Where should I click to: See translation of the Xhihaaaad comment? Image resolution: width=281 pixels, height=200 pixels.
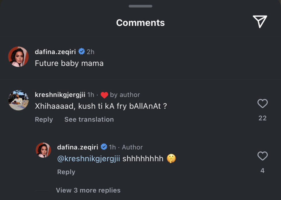pos(89,119)
